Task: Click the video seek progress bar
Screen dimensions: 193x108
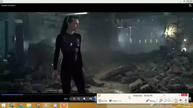Action: coord(48,94)
